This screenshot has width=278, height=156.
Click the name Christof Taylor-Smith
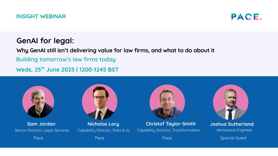pos(171,124)
